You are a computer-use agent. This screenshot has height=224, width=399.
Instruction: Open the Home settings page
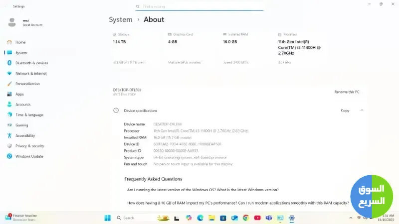(x=20, y=42)
